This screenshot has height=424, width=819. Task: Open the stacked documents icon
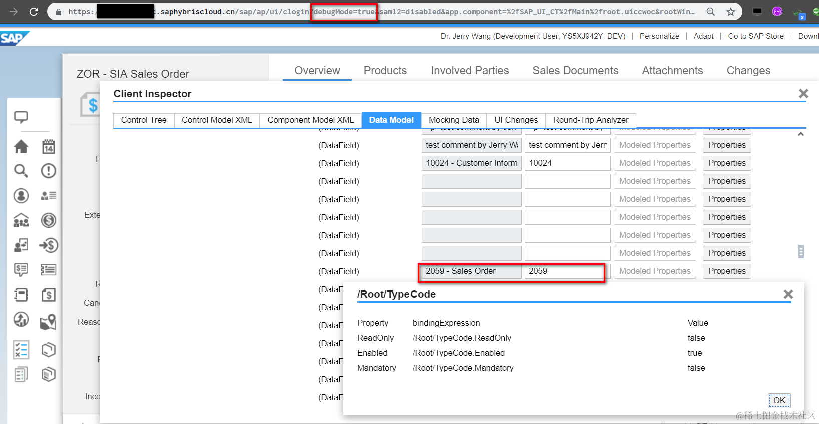tap(21, 374)
